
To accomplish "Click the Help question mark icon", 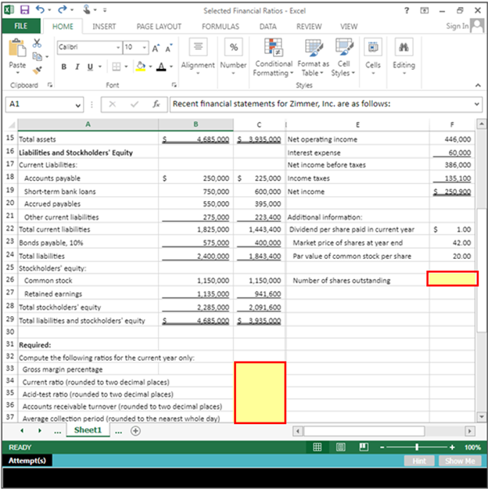I will point(407,11).
